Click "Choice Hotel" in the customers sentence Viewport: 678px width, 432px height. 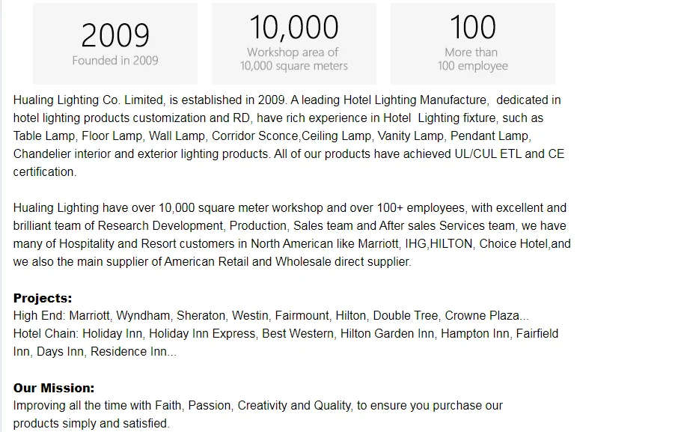(x=515, y=244)
